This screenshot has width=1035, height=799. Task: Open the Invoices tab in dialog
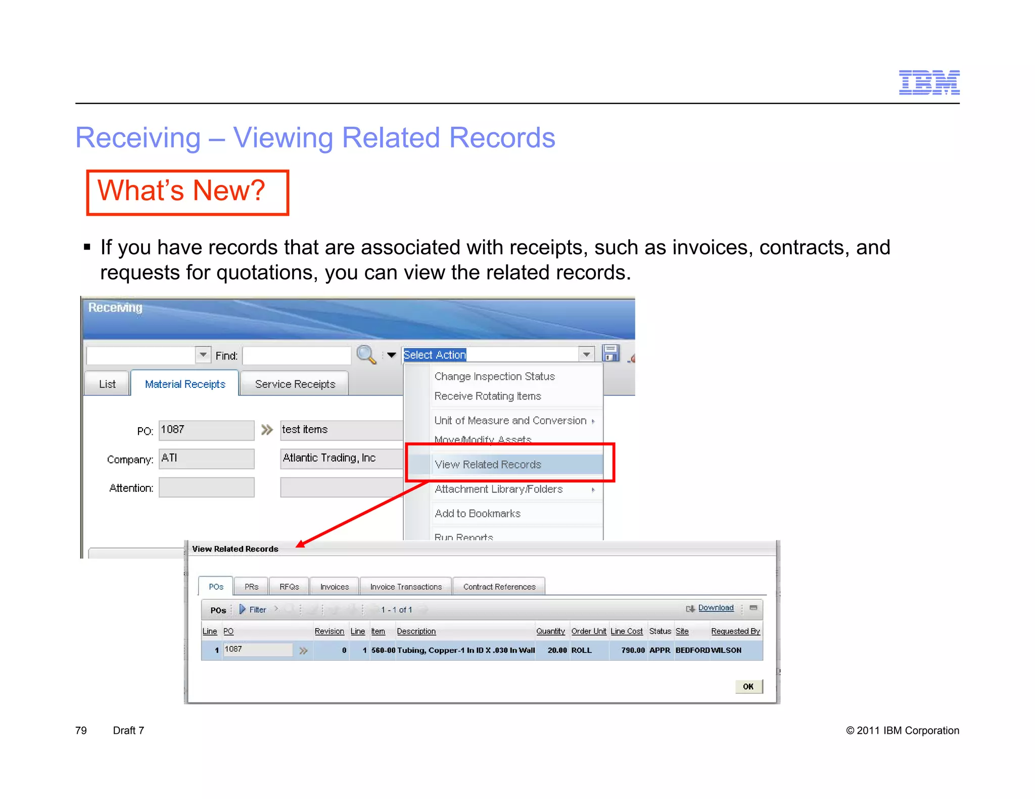point(335,586)
